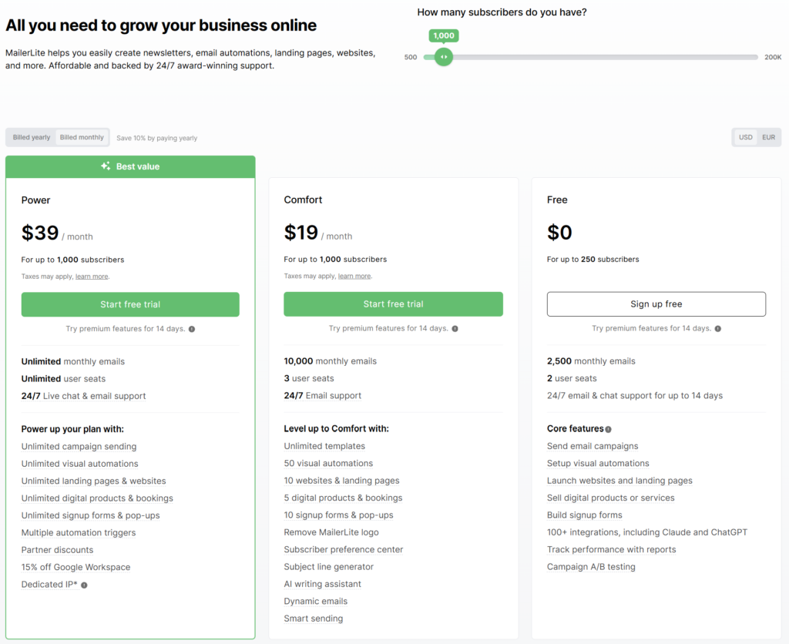Click Save 10% by paying yearly text
Viewport: 789px width, 644px height.
click(157, 138)
